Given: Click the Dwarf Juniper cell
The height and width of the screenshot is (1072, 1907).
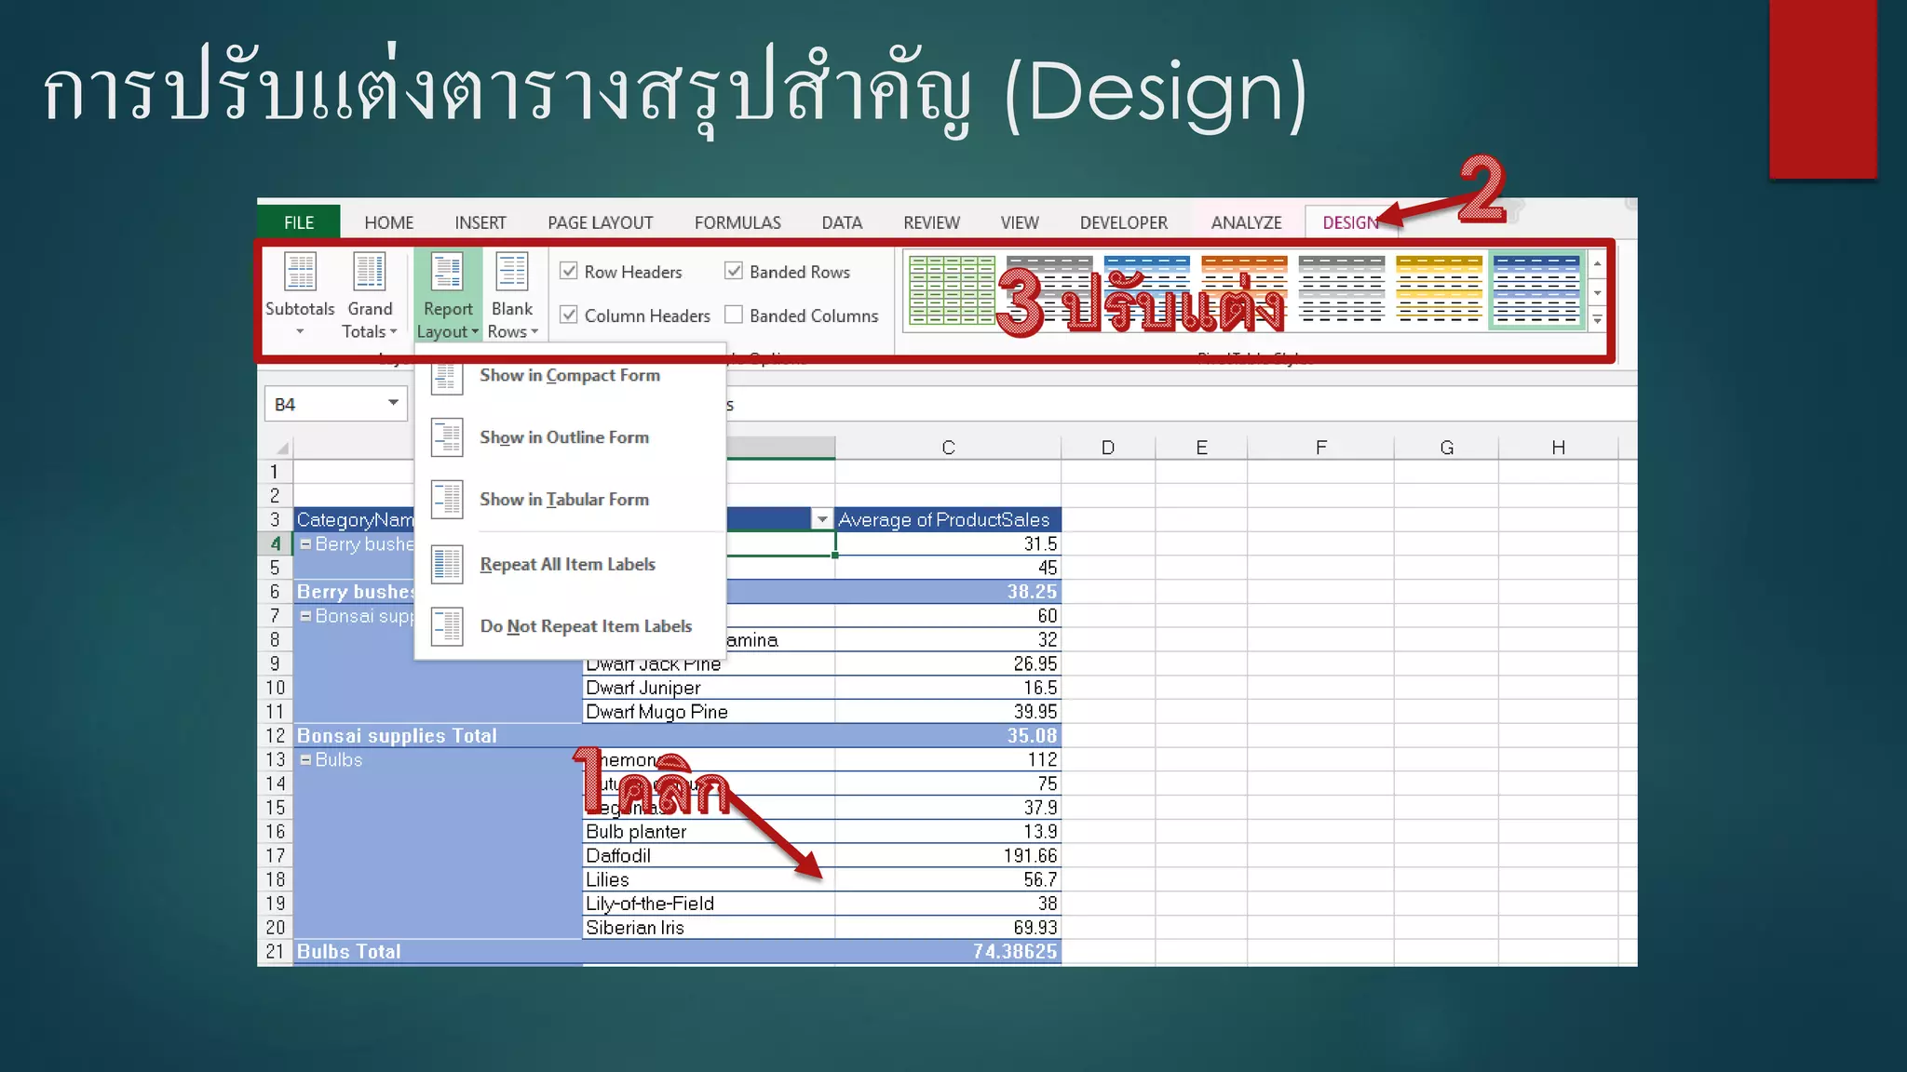Looking at the screenshot, I should click(x=708, y=688).
